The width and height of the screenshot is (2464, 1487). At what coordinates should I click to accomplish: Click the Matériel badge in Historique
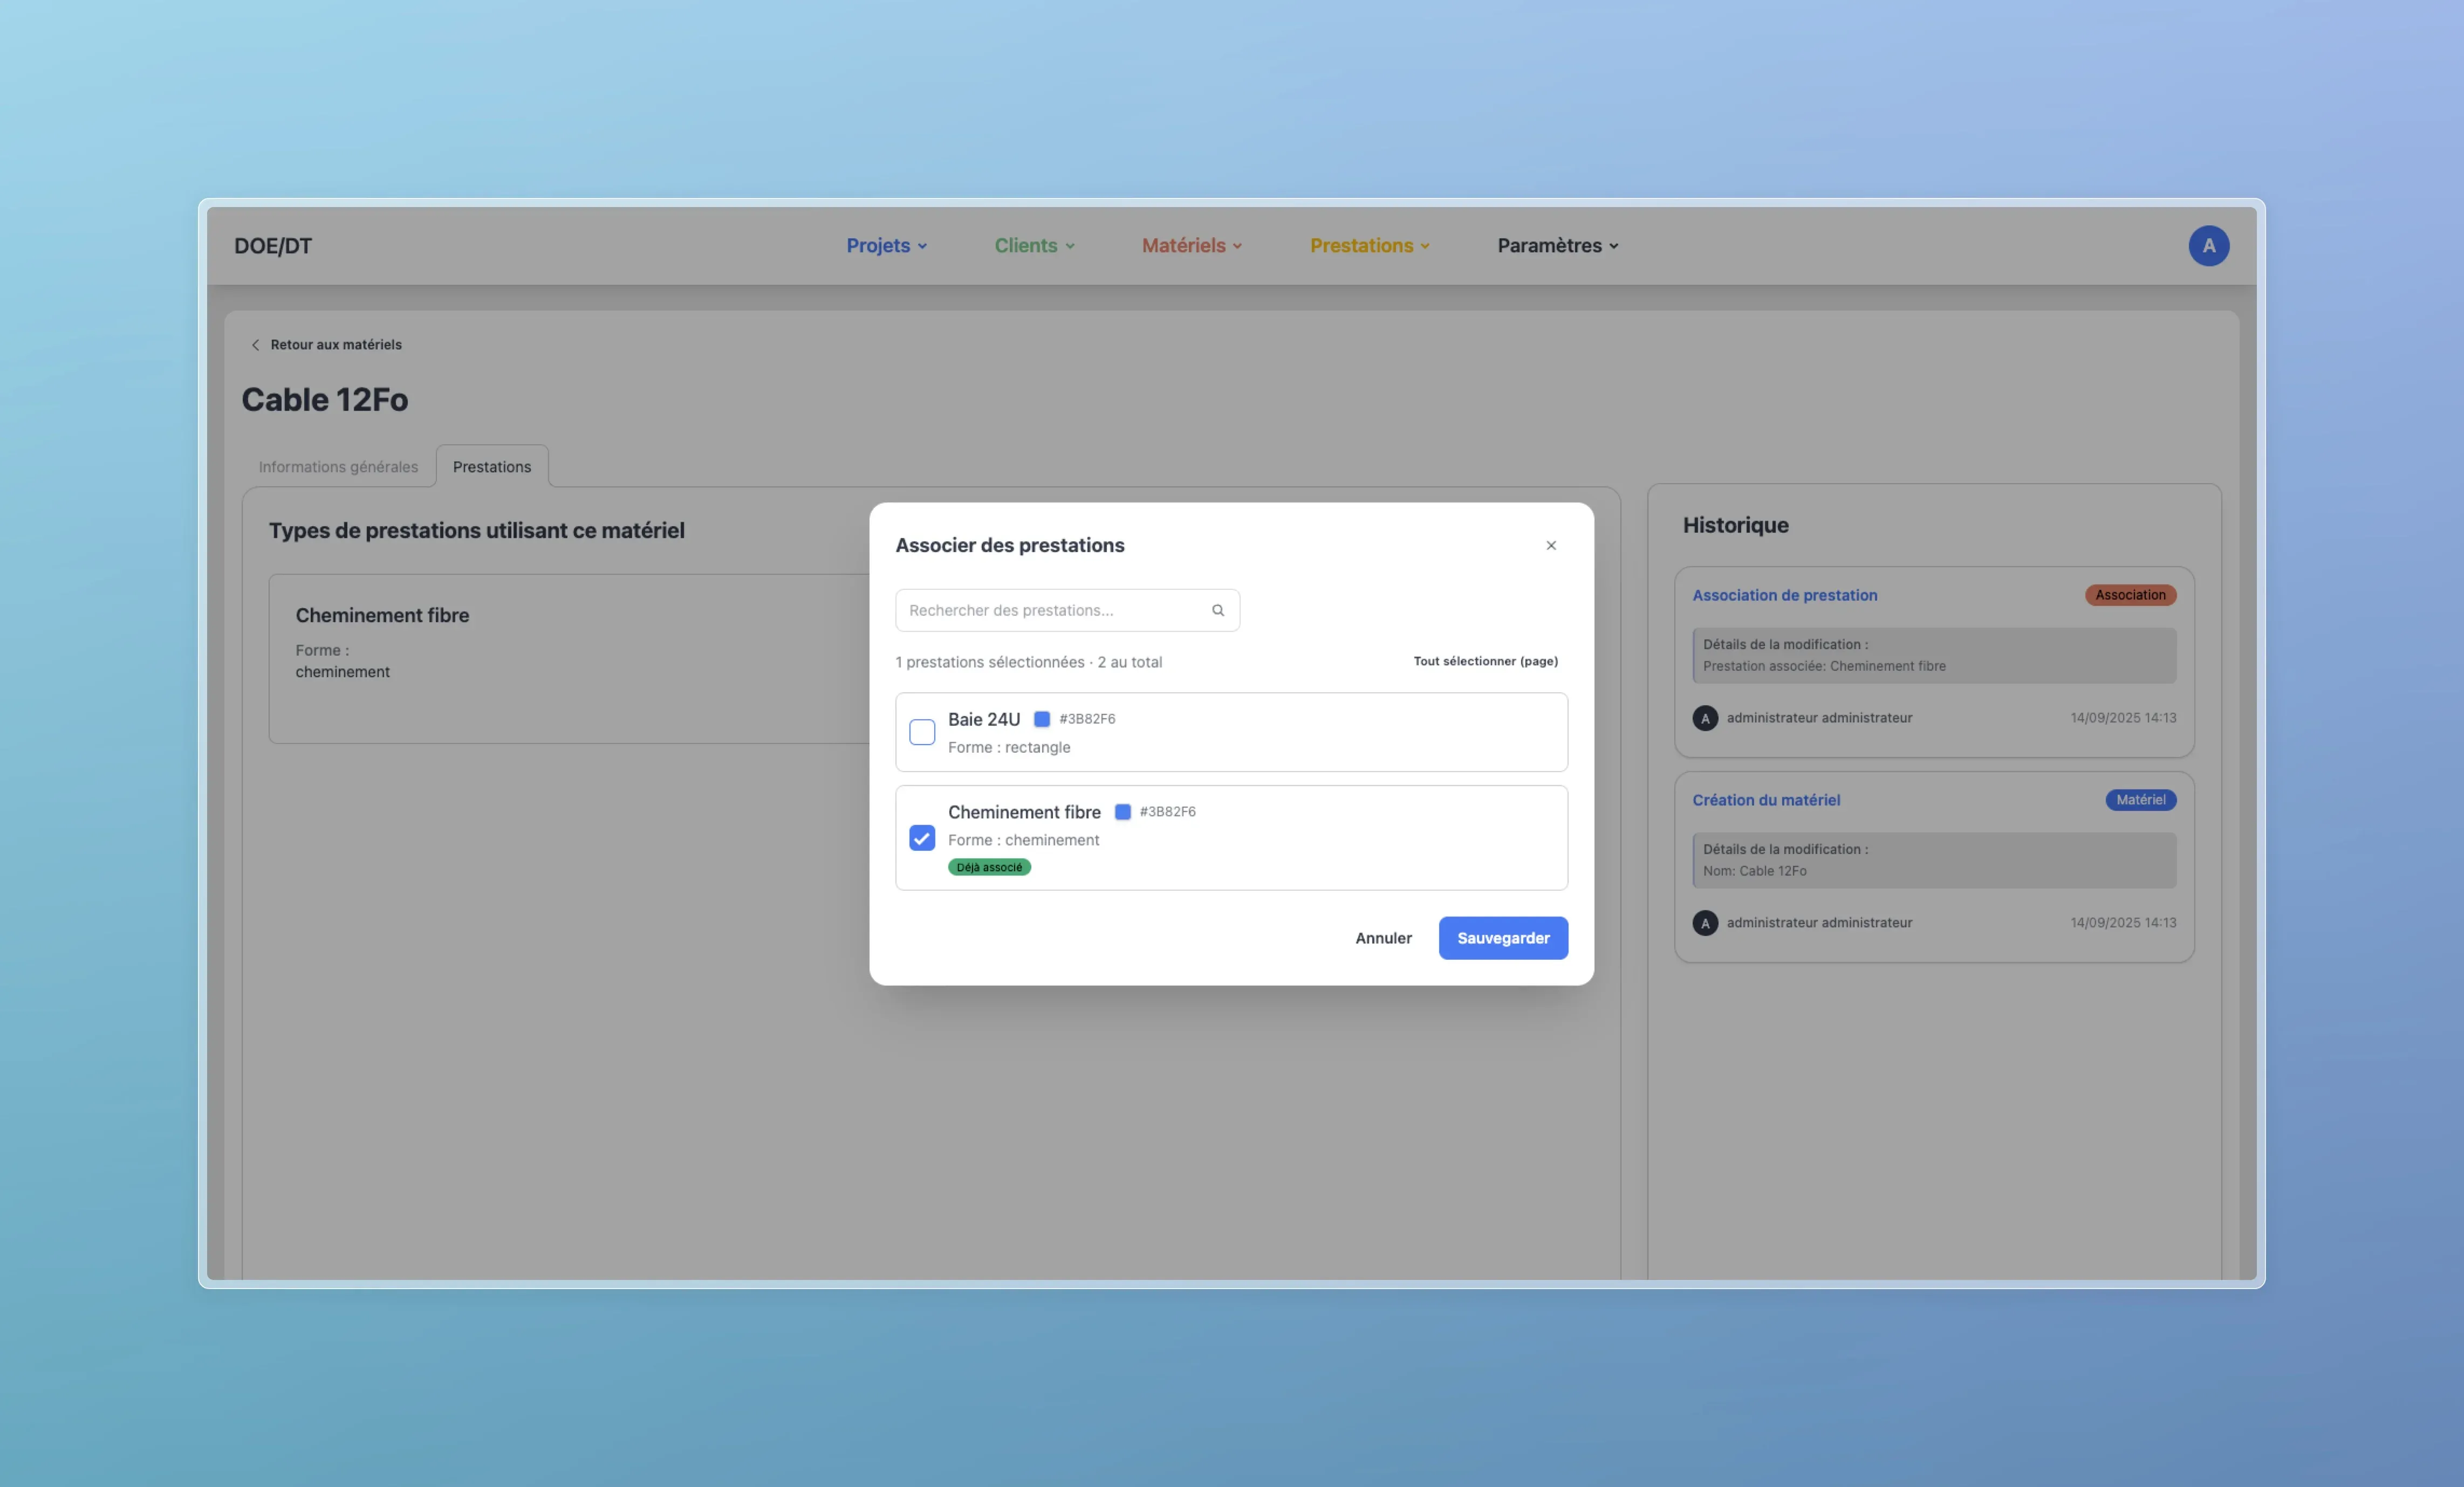[2140, 801]
